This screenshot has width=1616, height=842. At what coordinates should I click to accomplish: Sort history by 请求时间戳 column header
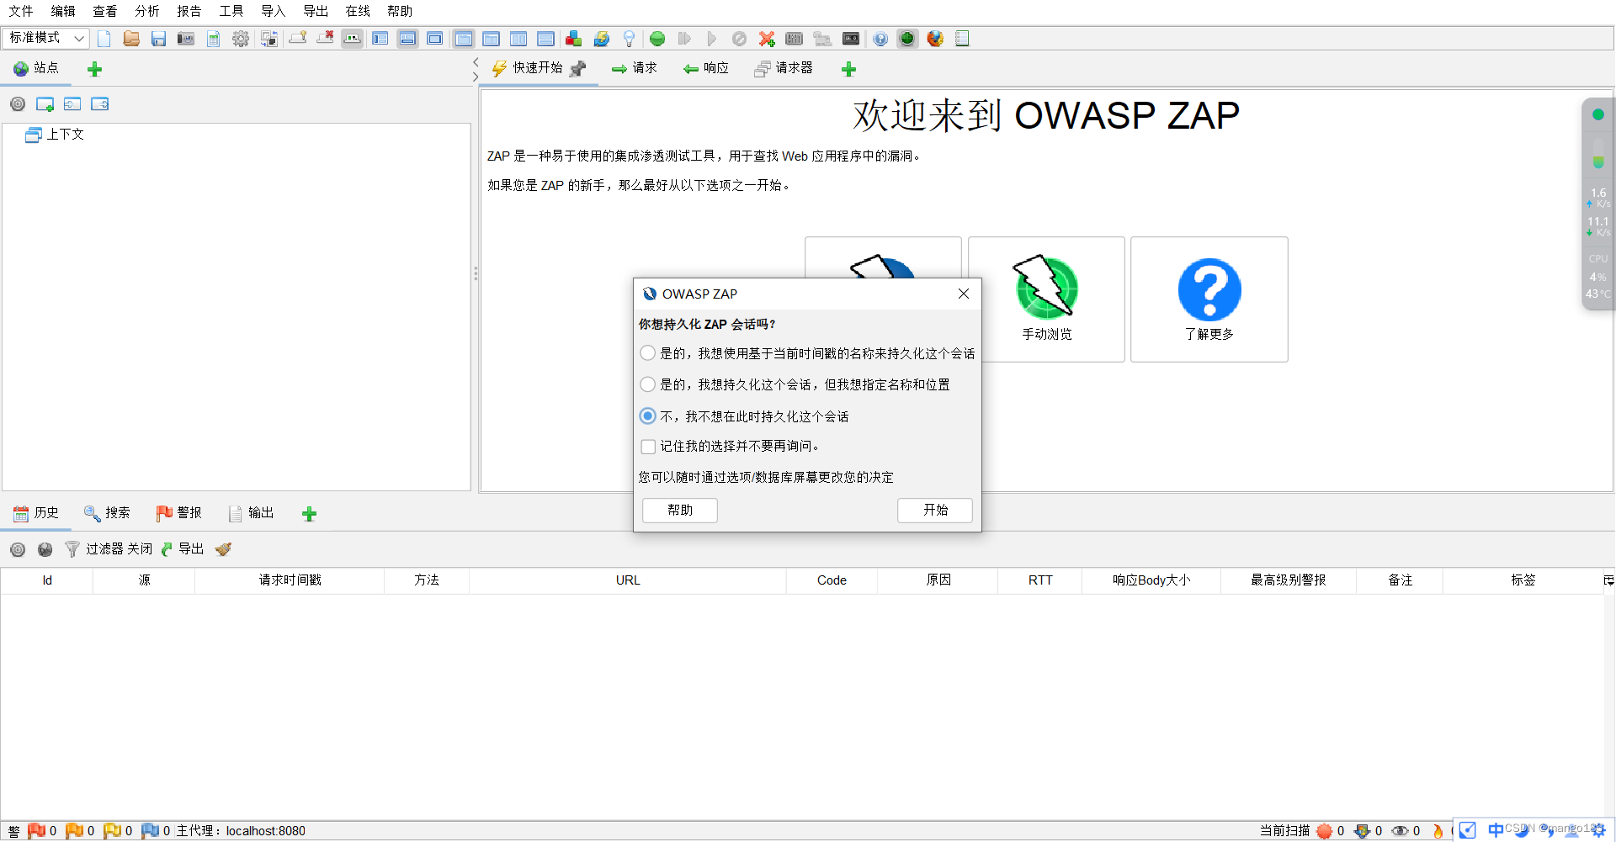(x=290, y=580)
